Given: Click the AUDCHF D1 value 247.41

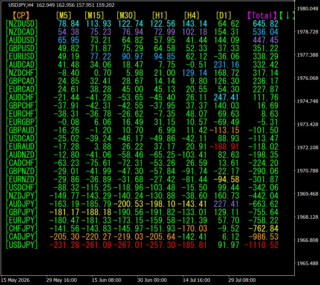Looking at the screenshot, I should (x=226, y=97).
